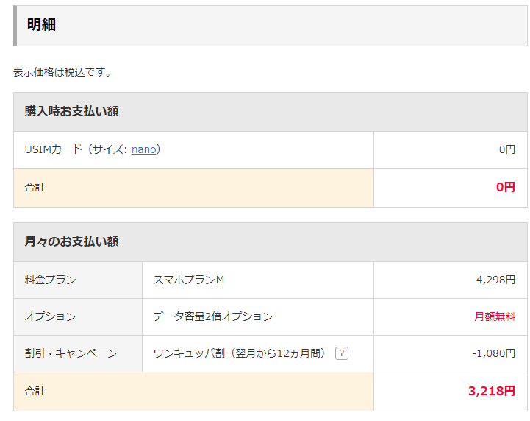Select the 料金プラン row label

click(x=51, y=280)
